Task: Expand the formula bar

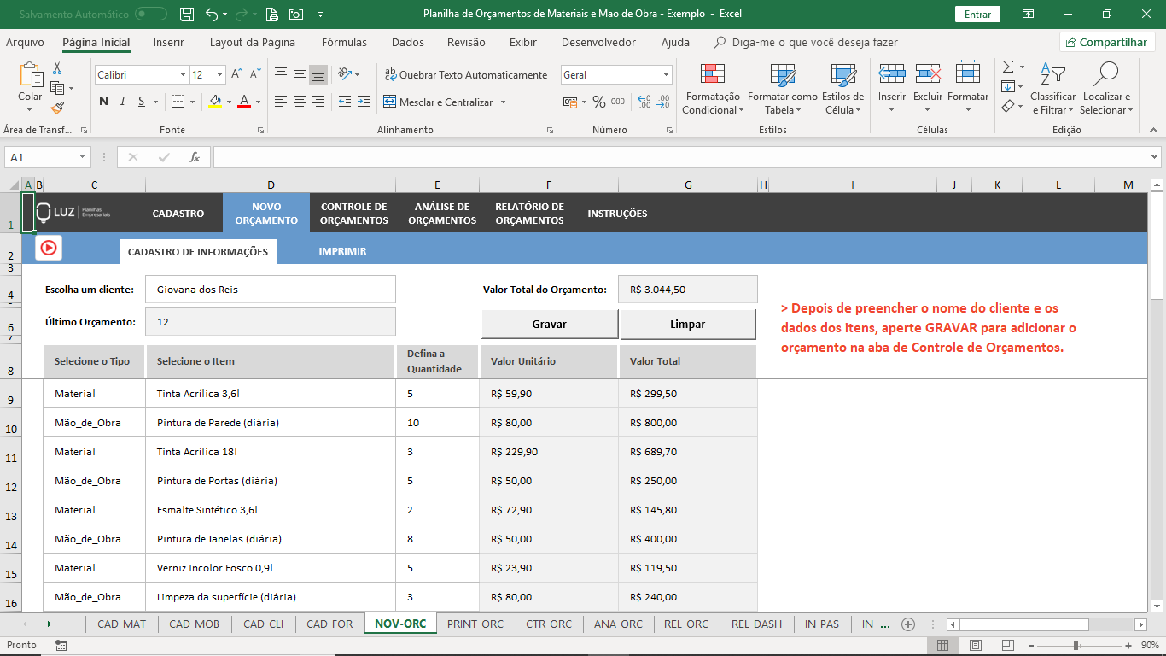Action: (x=1155, y=157)
